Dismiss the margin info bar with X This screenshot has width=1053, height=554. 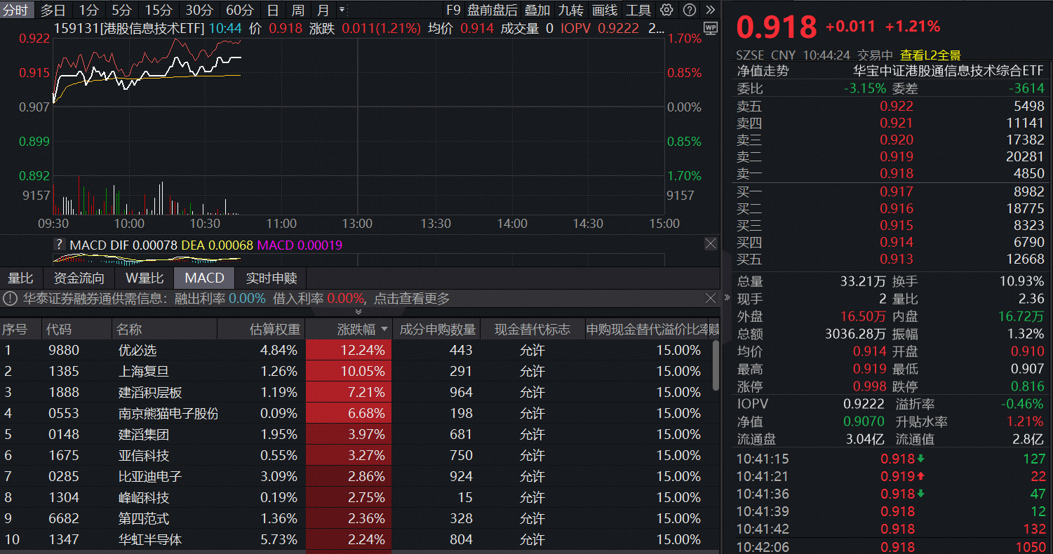click(710, 297)
